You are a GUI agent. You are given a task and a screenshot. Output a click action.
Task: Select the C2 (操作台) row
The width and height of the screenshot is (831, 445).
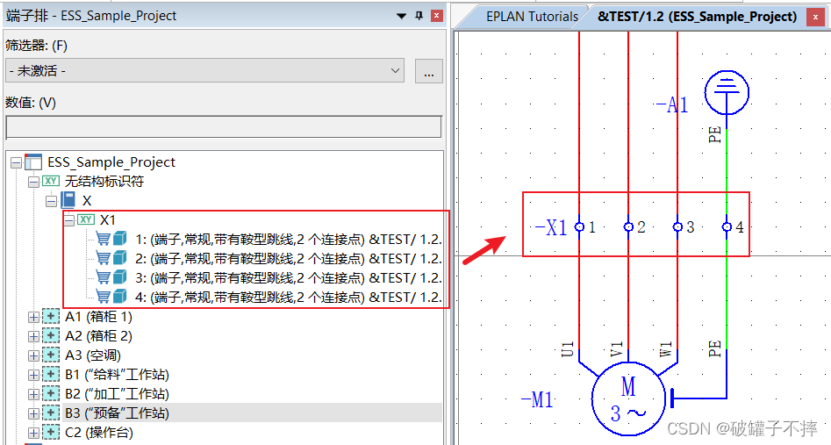click(x=99, y=433)
